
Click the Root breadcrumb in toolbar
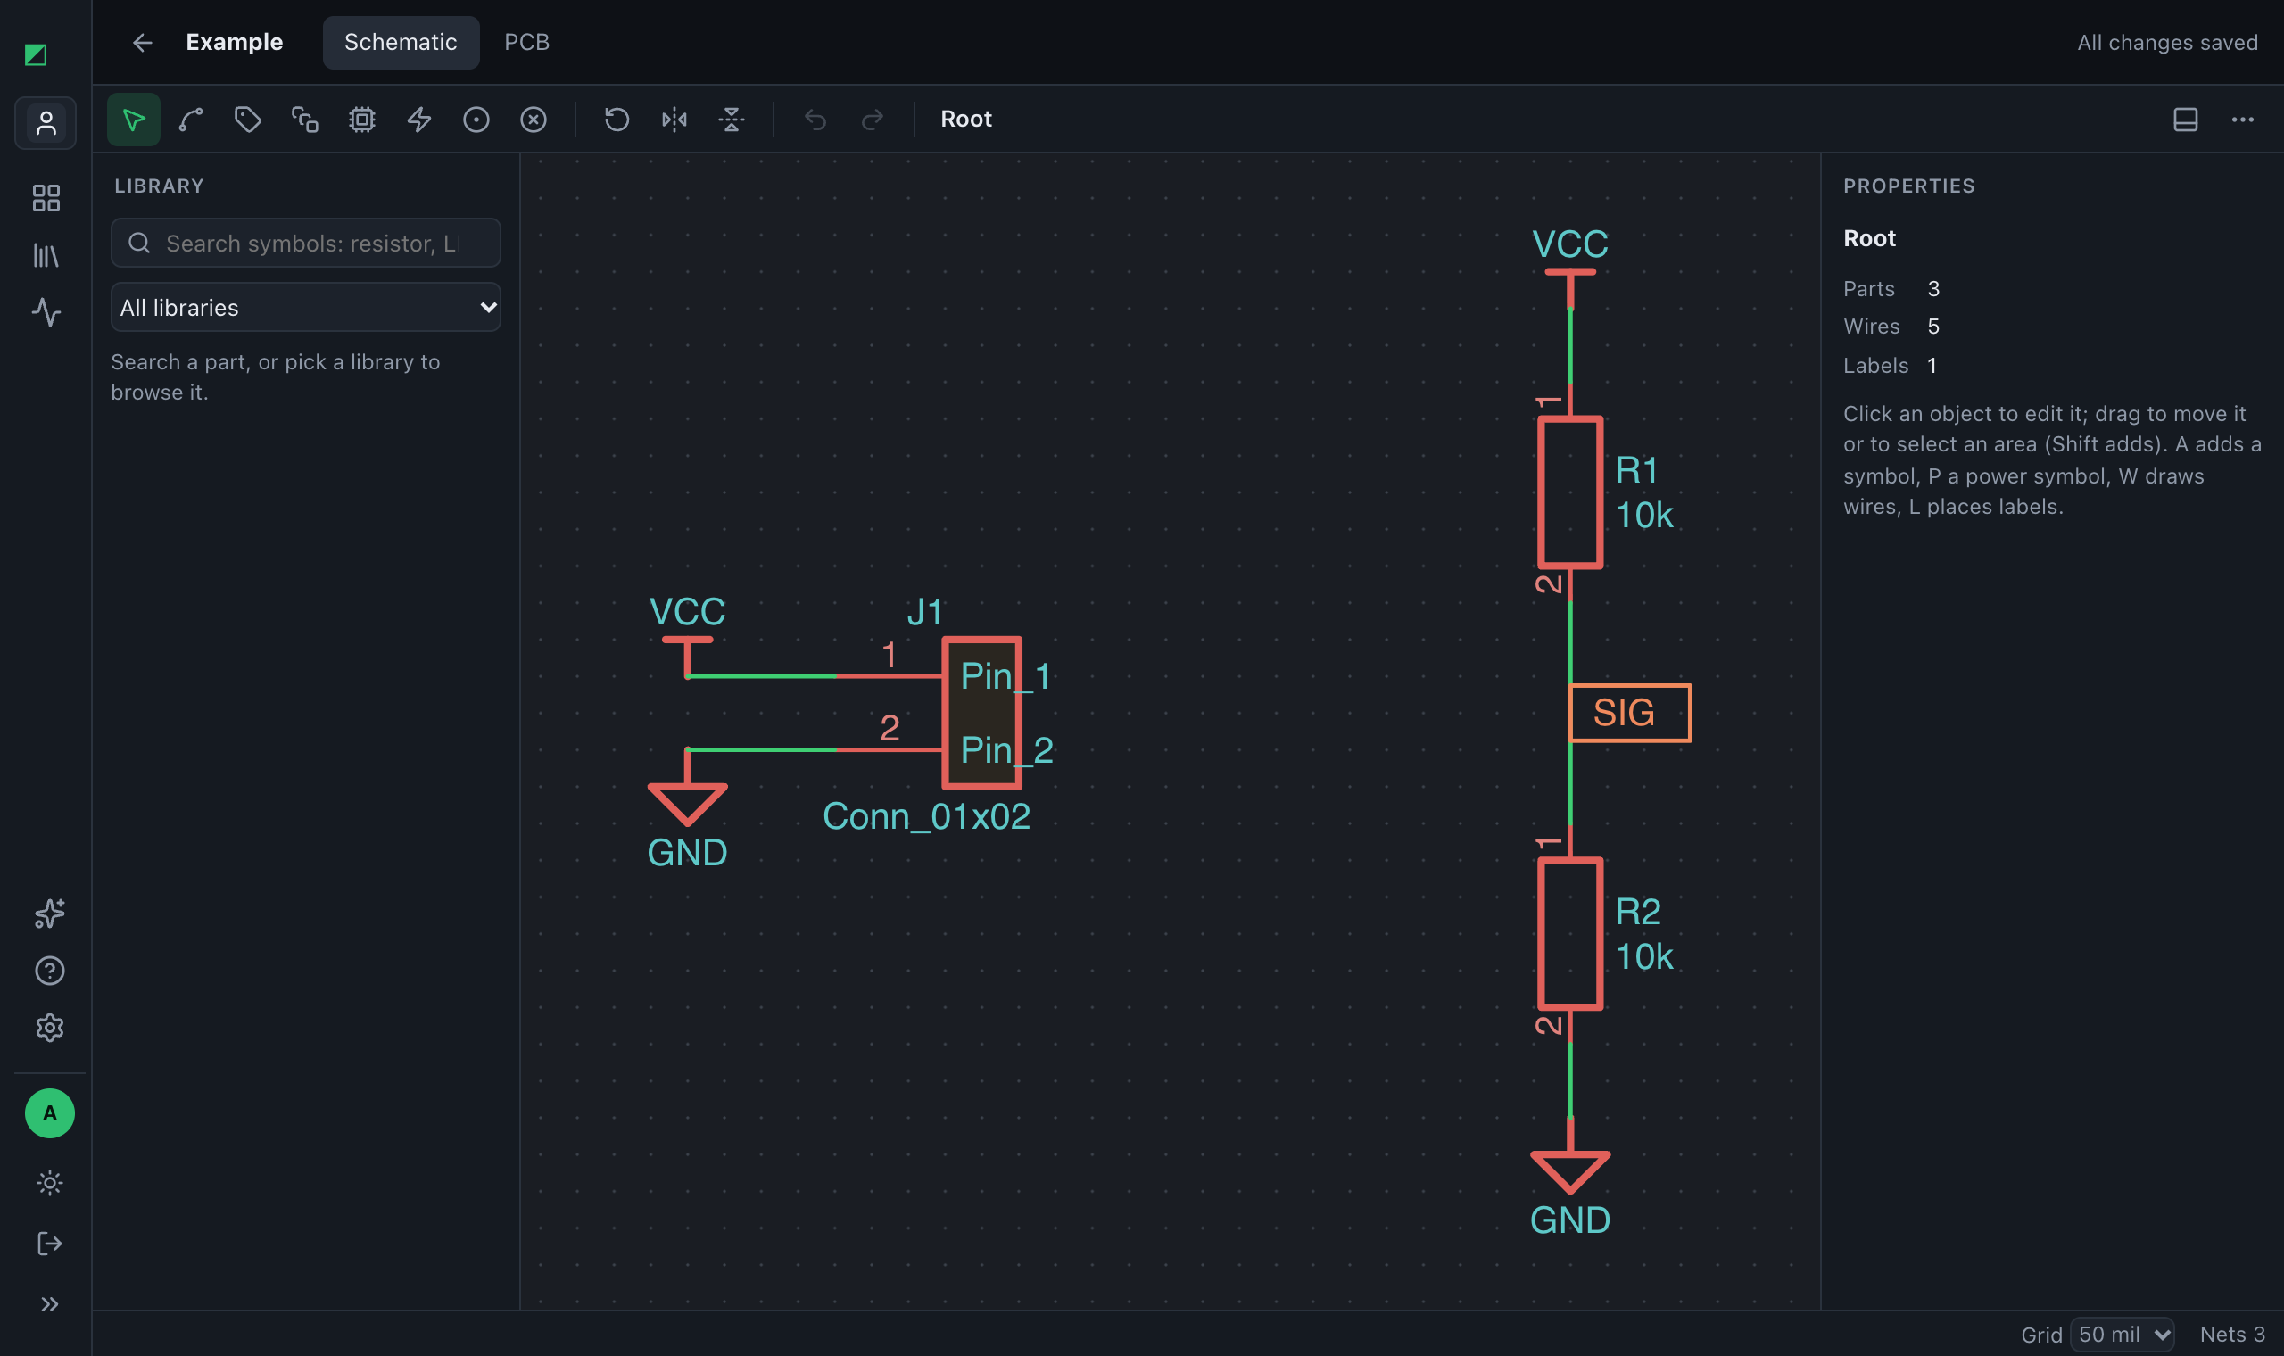click(965, 120)
